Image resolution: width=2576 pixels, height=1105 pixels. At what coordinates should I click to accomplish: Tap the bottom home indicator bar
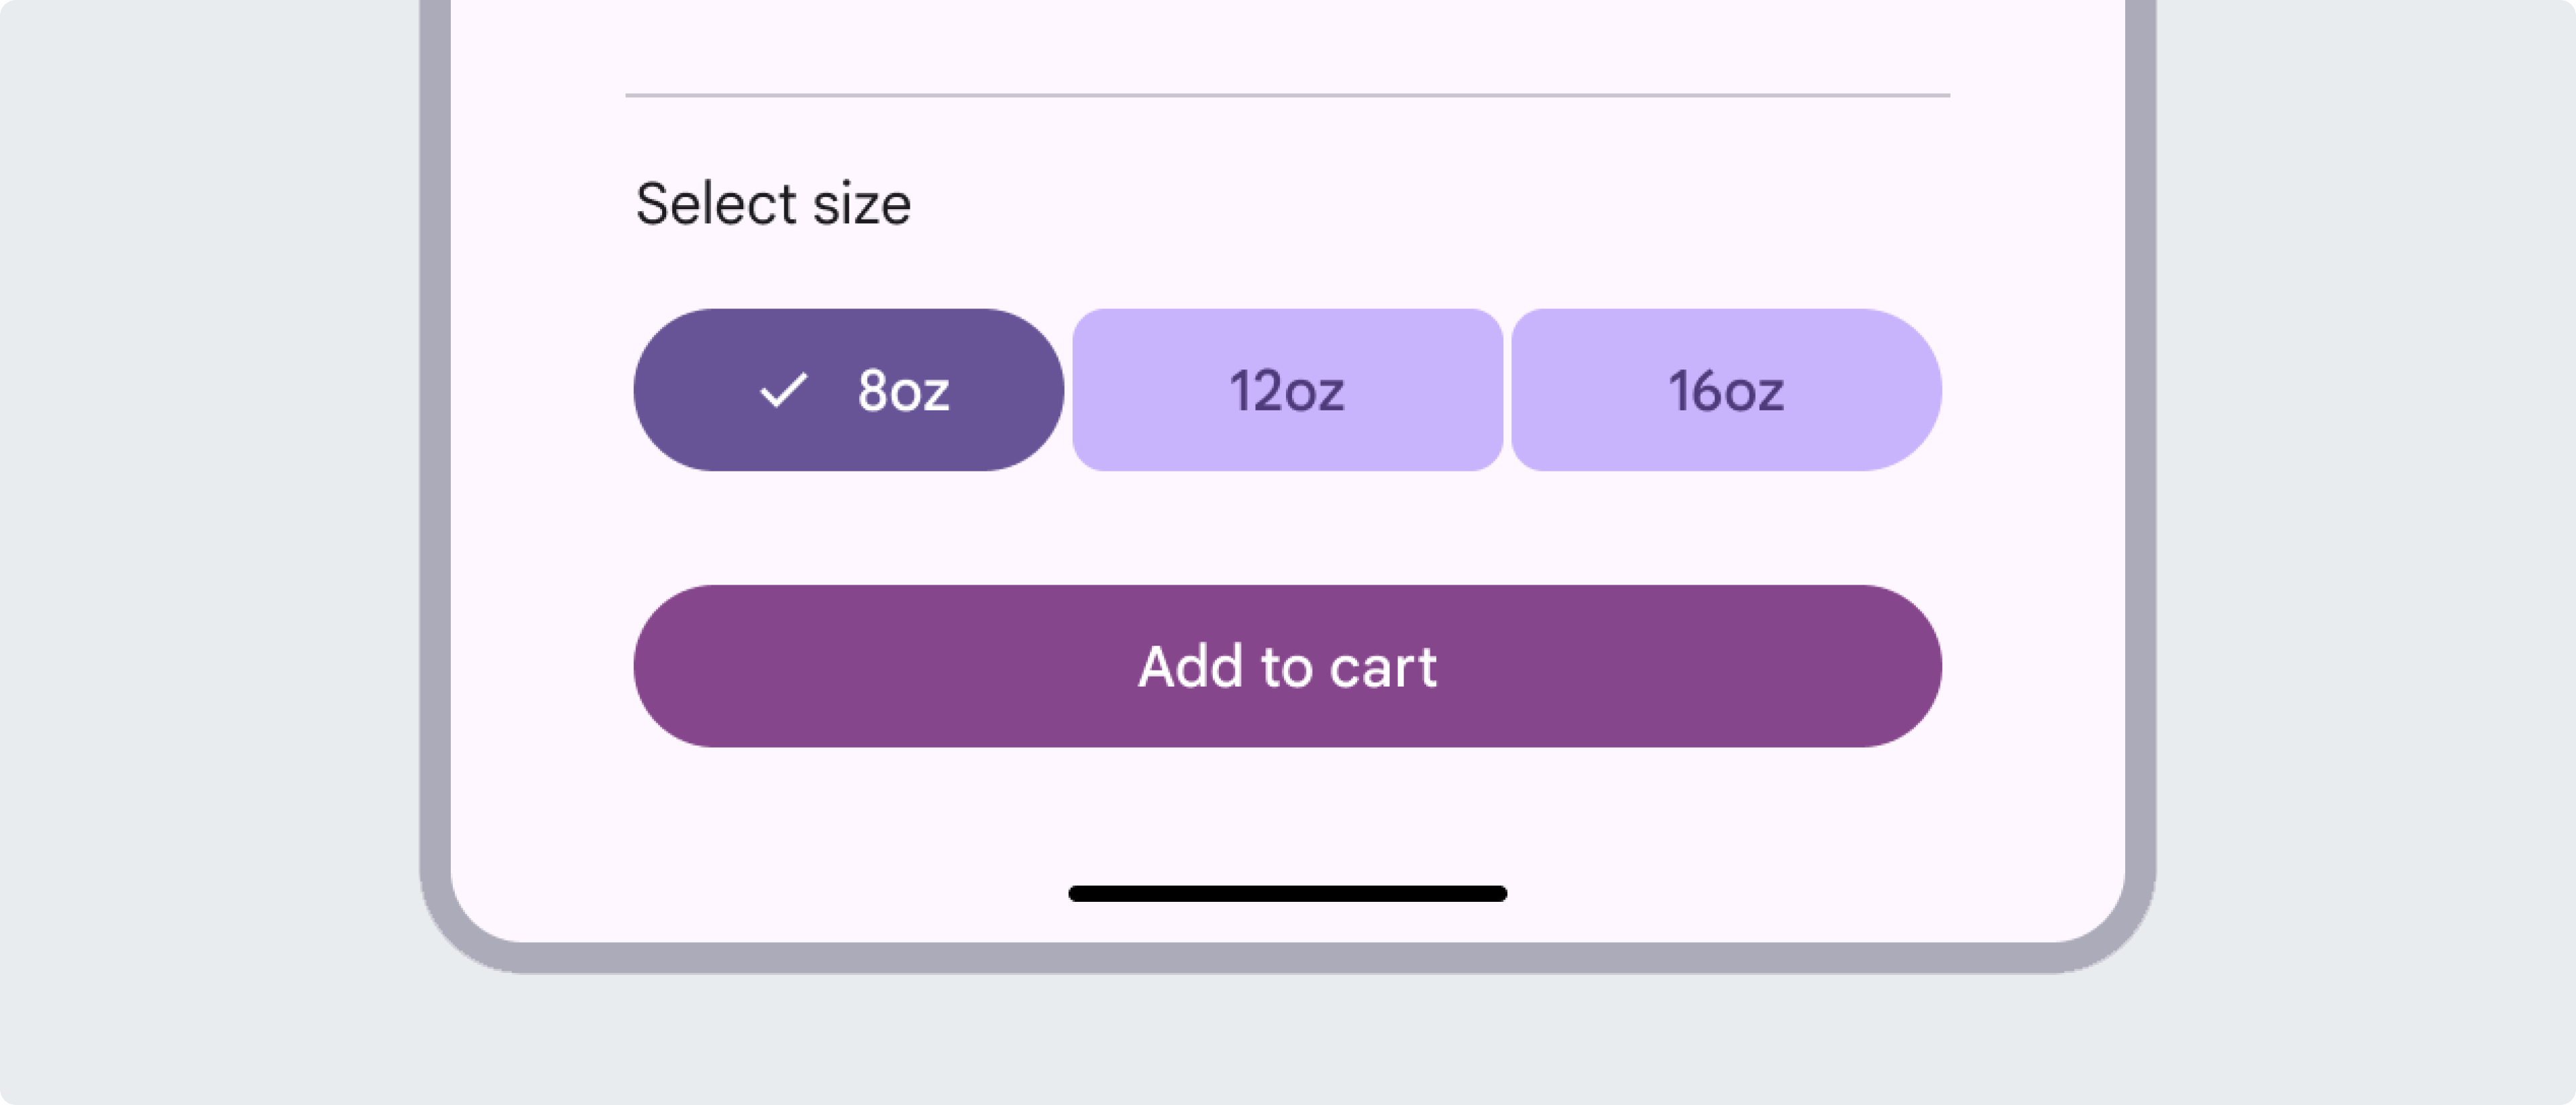(1287, 893)
